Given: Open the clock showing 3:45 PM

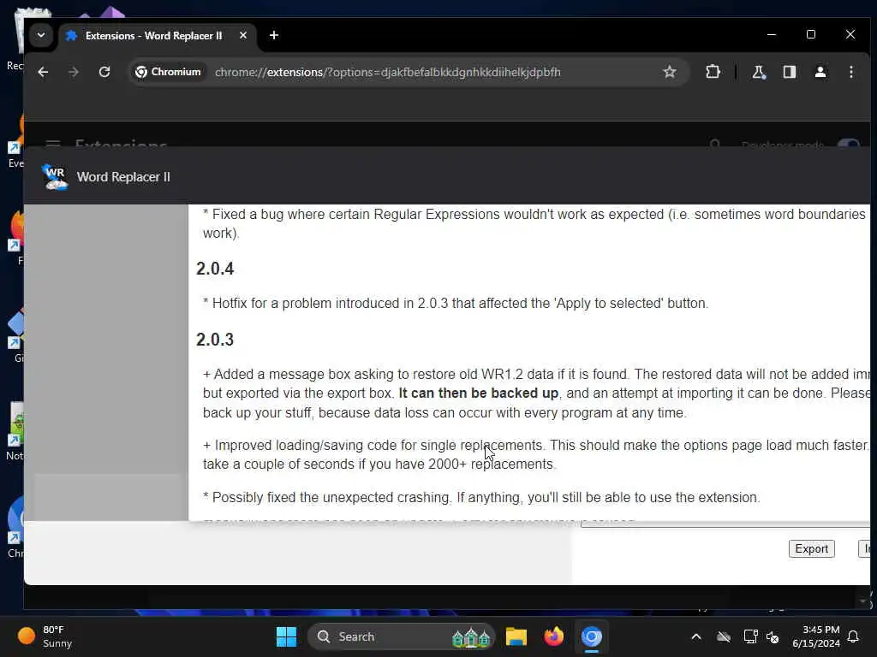Looking at the screenshot, I should [x=816, y=636].
